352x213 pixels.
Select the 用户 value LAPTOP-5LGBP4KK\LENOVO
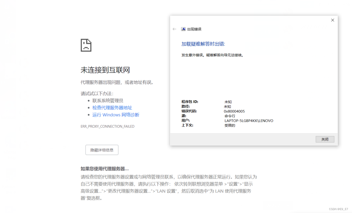[249, 121]
